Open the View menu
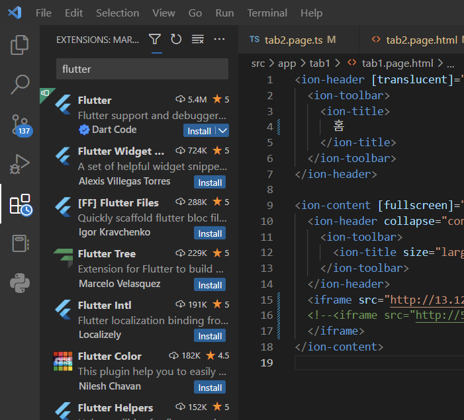This screenshot has width=464, height=420. [163, 13]
